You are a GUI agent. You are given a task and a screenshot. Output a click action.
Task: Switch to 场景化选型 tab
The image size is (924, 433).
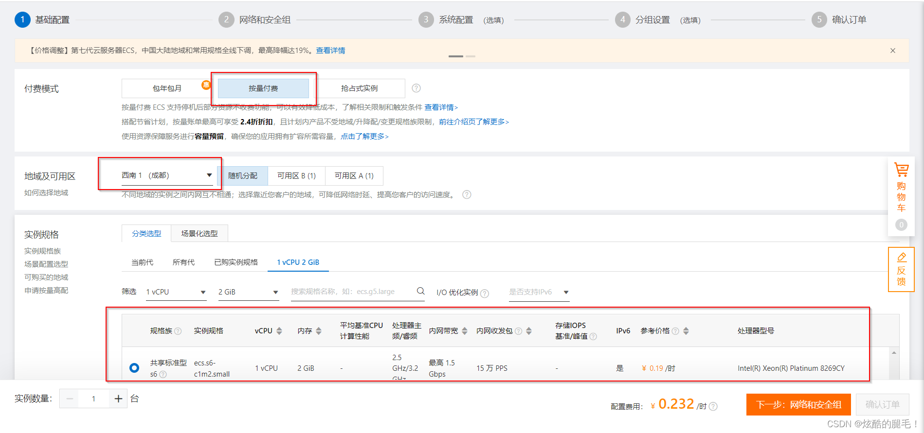coord(199,234)
